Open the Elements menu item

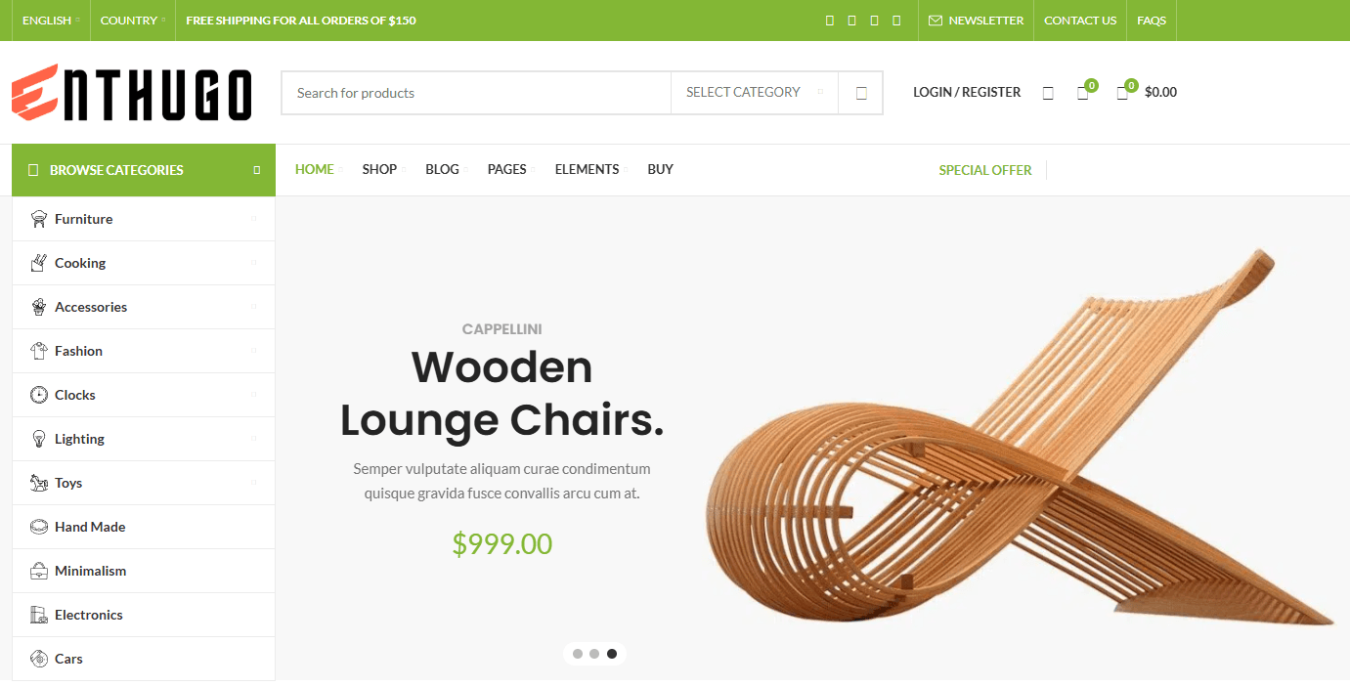587,169
